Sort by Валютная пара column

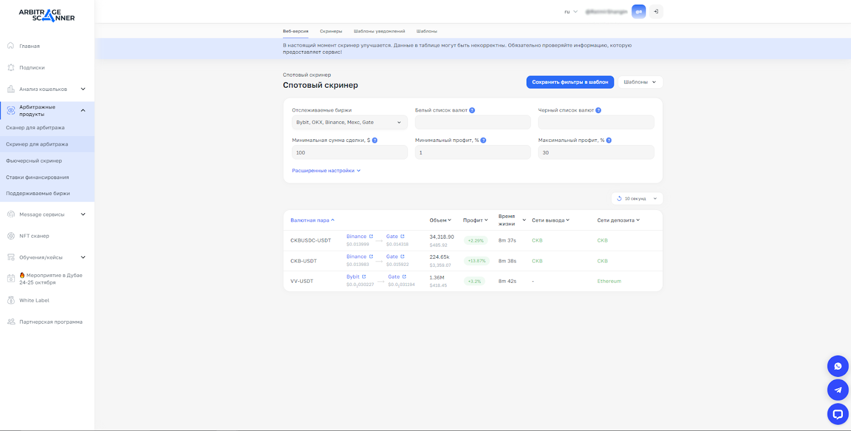(312, 220)
